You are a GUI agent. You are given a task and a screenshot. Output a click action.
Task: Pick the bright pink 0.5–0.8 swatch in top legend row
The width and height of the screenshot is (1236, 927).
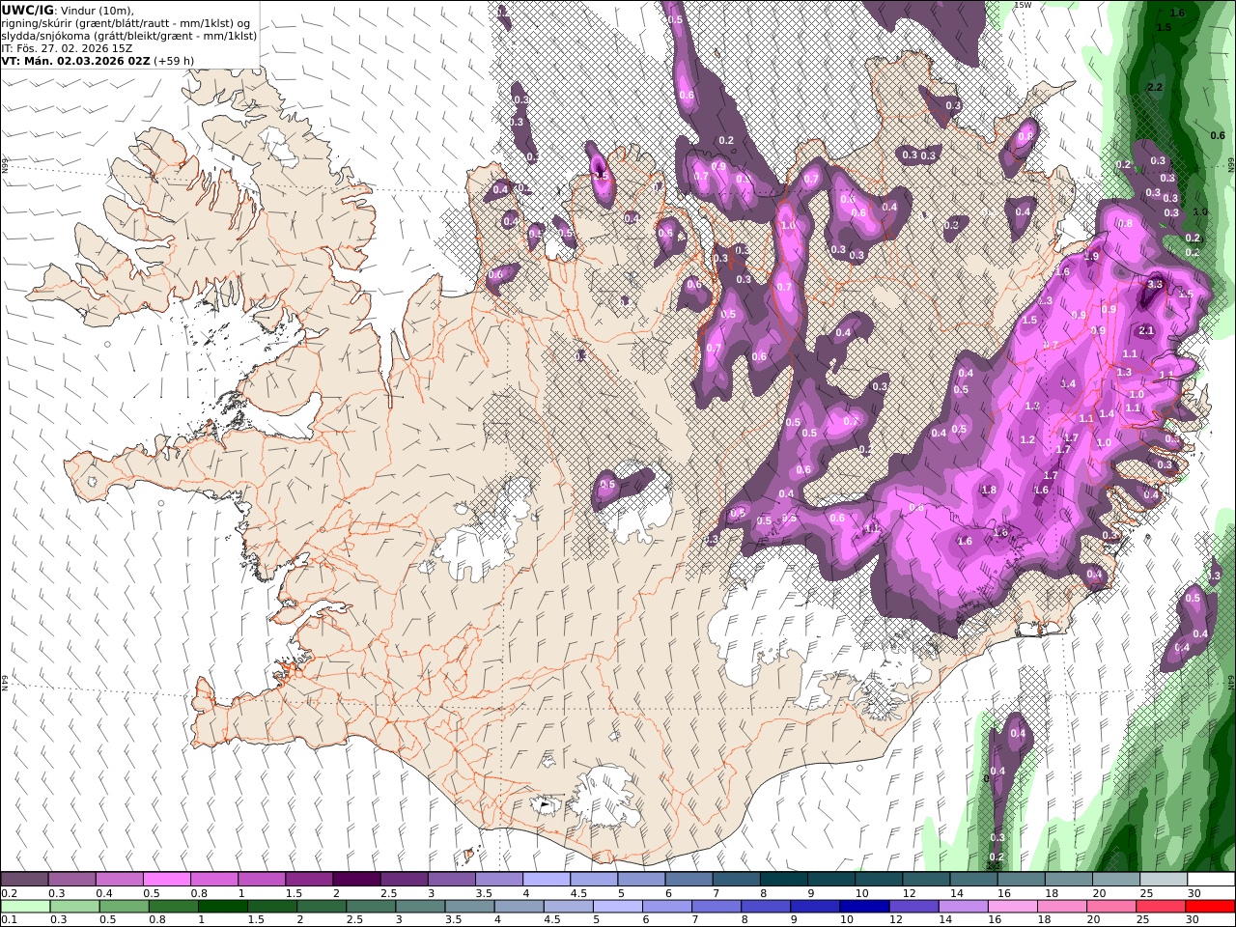tap(166, 880)
